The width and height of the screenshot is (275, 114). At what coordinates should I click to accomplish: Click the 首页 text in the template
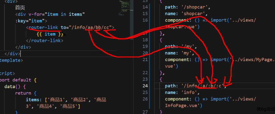pos(20,8)
